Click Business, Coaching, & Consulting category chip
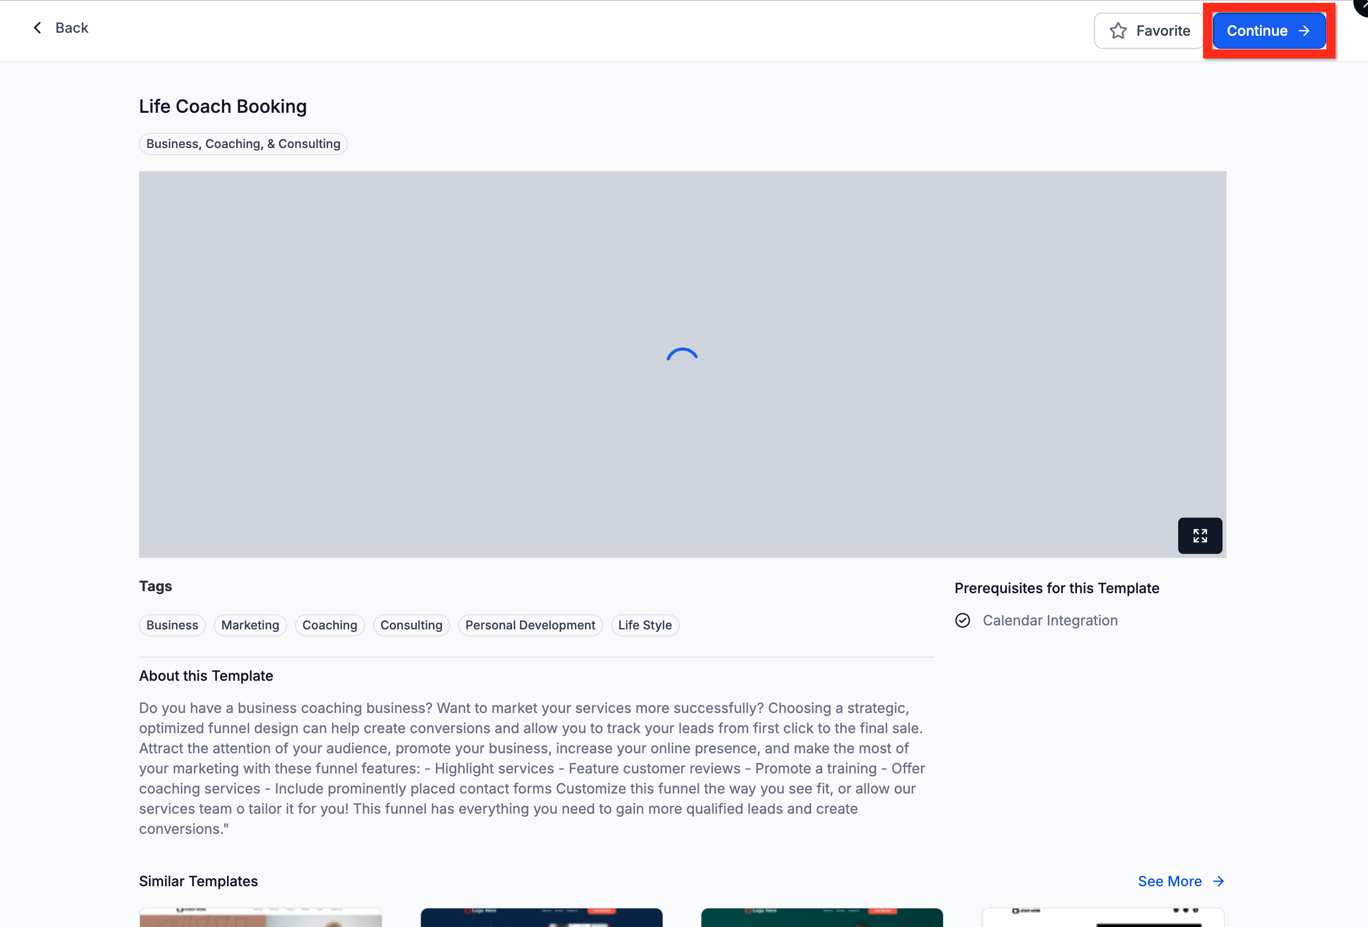1368x927 pixels. pos(243,144)
